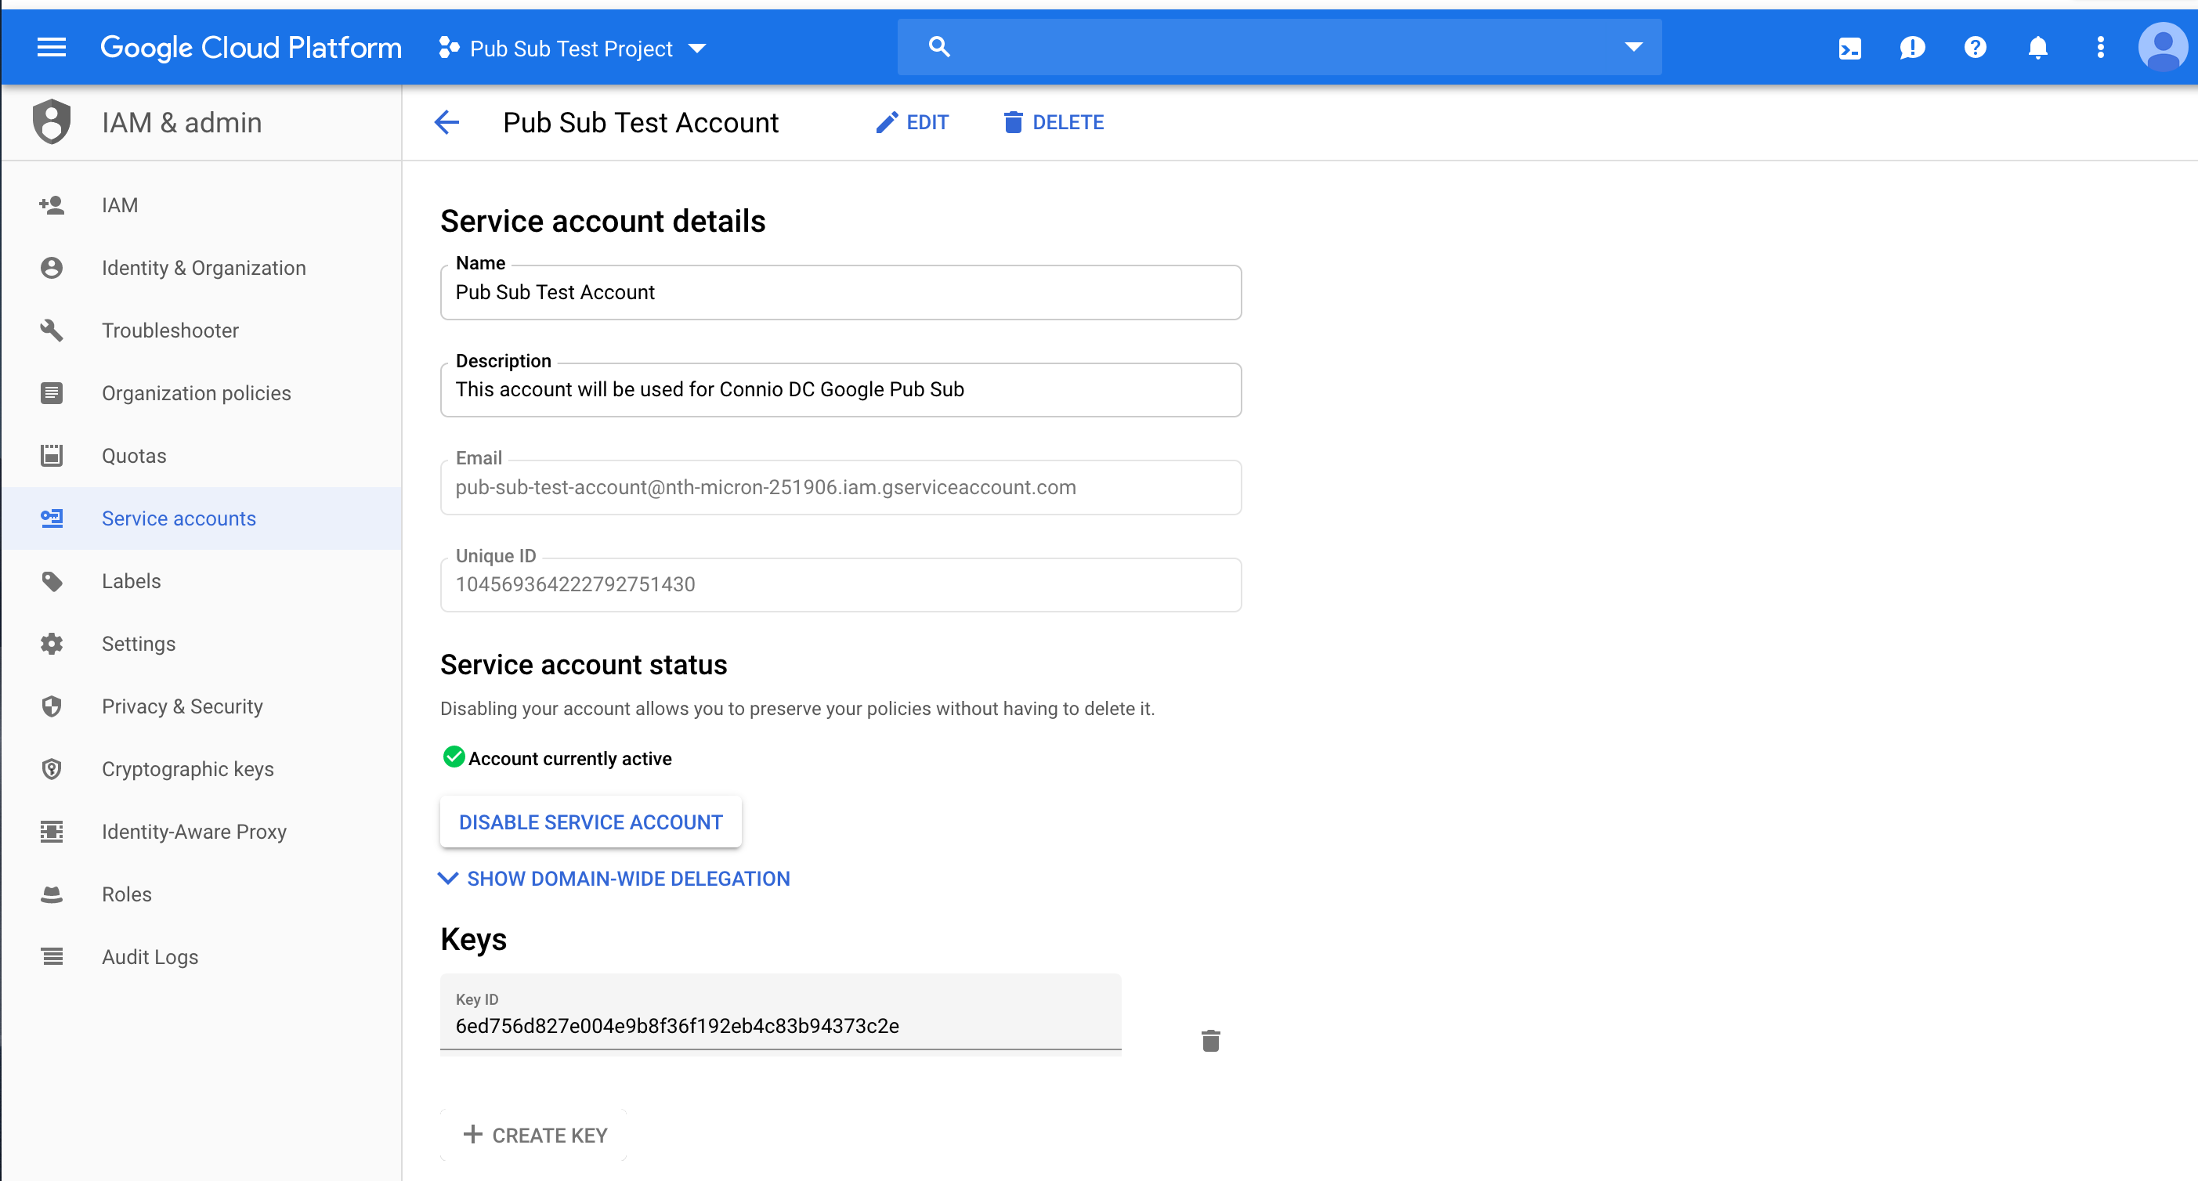Select Roles in the sidebar
2198x1181 pixels.
coord(126,894)
